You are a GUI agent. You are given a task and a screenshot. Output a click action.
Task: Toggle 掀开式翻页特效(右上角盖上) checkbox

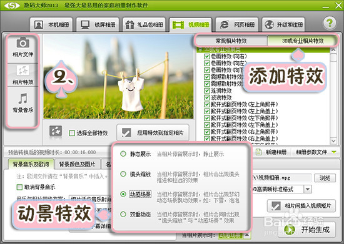pos(206,139)
